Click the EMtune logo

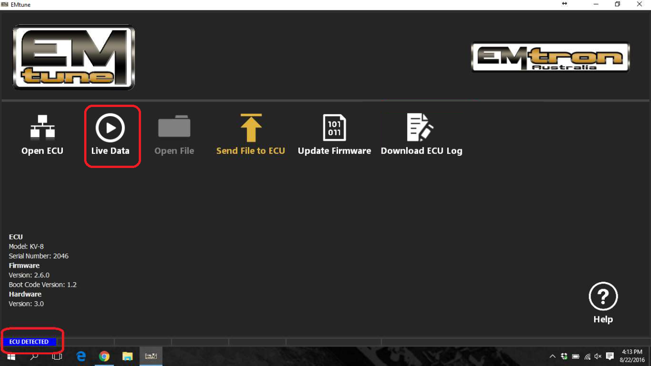[74, 57]
